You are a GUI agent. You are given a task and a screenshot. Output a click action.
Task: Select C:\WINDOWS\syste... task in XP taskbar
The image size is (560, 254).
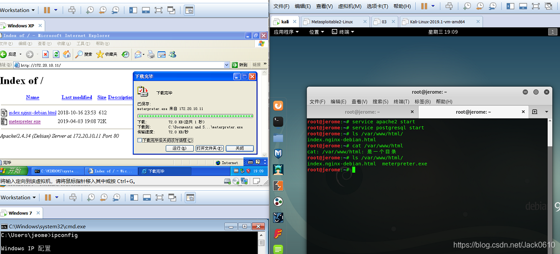tap(59, 171)
